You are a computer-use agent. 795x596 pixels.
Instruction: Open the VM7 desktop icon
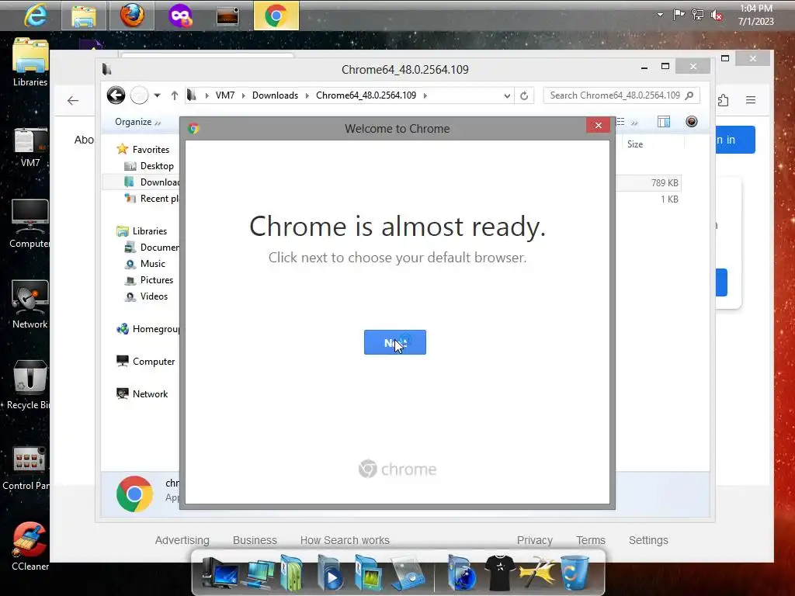30,147
